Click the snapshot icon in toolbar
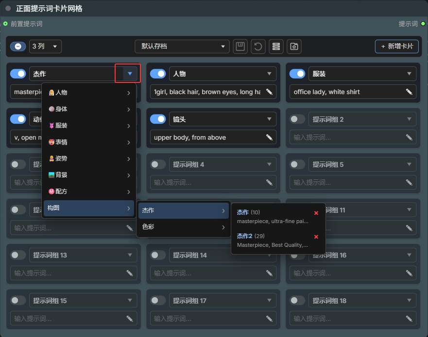 294,47
